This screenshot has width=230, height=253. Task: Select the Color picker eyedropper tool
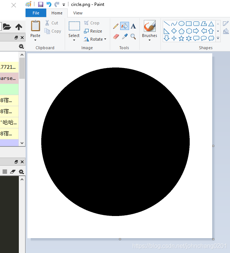(x=125, y=37)
